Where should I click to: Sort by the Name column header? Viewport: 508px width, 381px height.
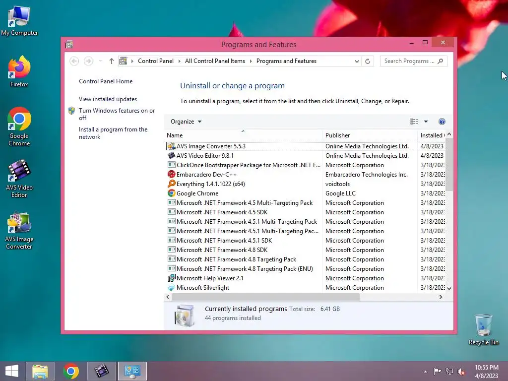click(x=243, y=135)
